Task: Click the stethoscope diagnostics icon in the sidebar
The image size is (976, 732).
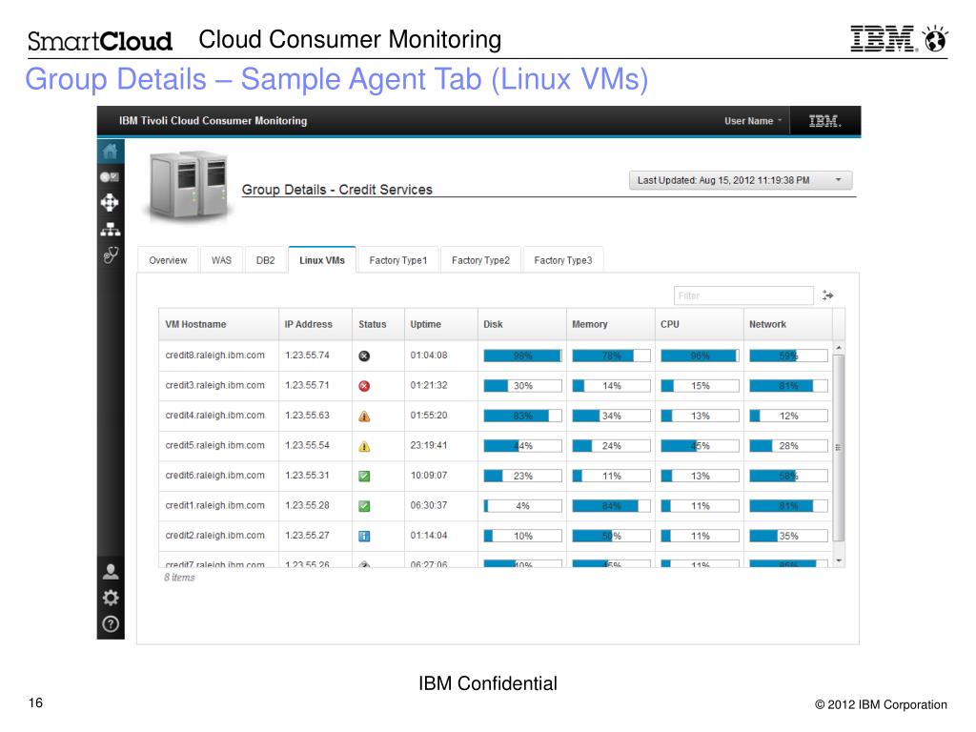Action: [x=111, y=254]
